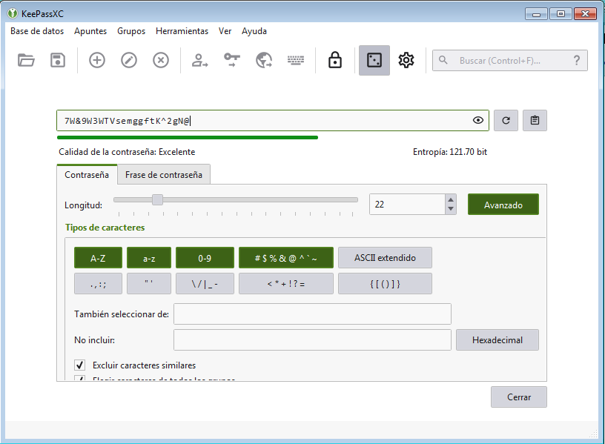Image resolution: width=605 pixels, height=444 pixels.
Task: Uncheck Excluir caracteres similares
Action: pos(80,365)
